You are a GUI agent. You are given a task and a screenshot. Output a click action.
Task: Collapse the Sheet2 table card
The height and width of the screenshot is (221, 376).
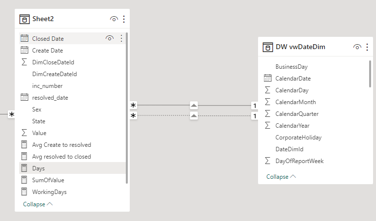pyautogui.click(x=38, y=204)
